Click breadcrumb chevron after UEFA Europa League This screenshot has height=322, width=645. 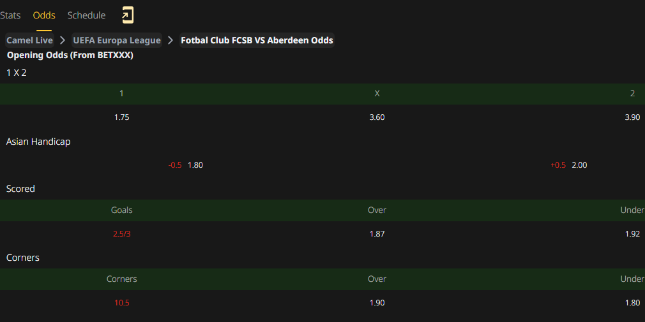171,40
